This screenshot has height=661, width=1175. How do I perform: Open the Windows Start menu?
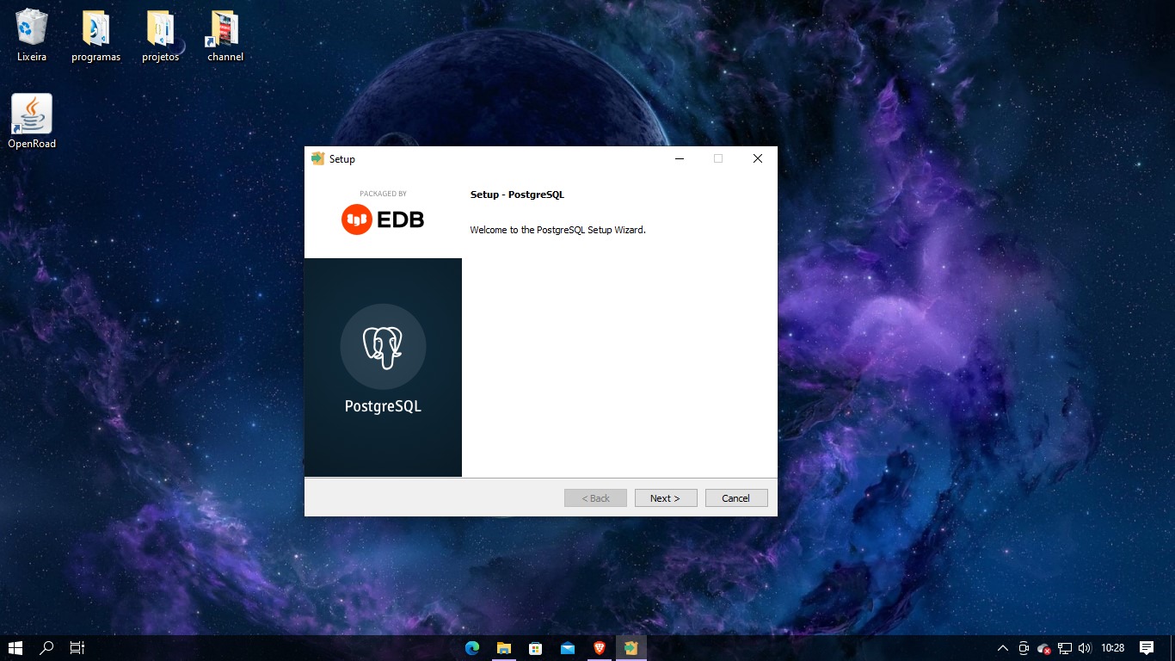[x=15, y=648]
